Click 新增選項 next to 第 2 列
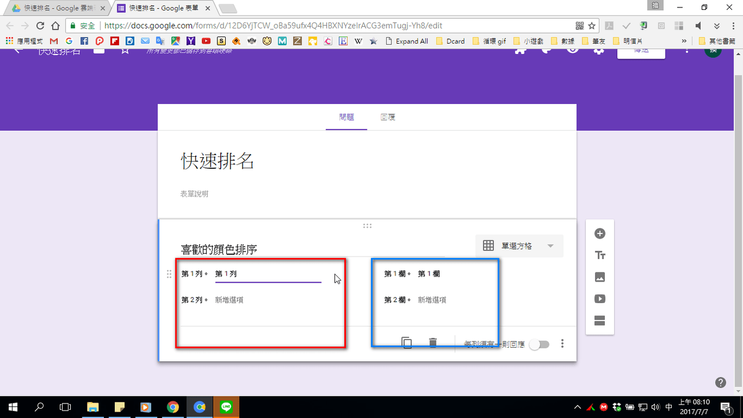This screenshot has height=418, width=743. 229,300
